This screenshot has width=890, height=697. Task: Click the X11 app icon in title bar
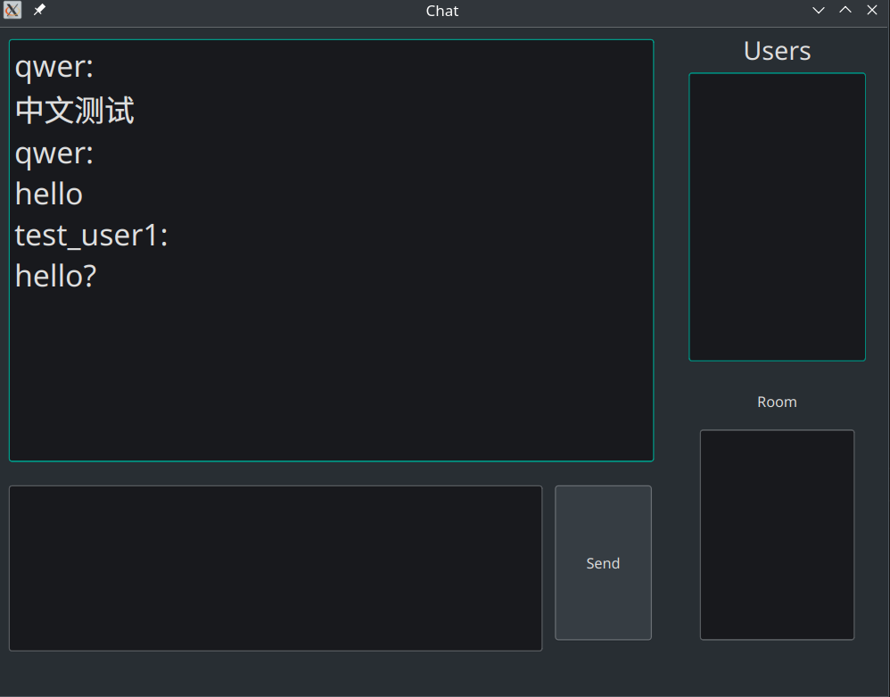coord(12,11)
